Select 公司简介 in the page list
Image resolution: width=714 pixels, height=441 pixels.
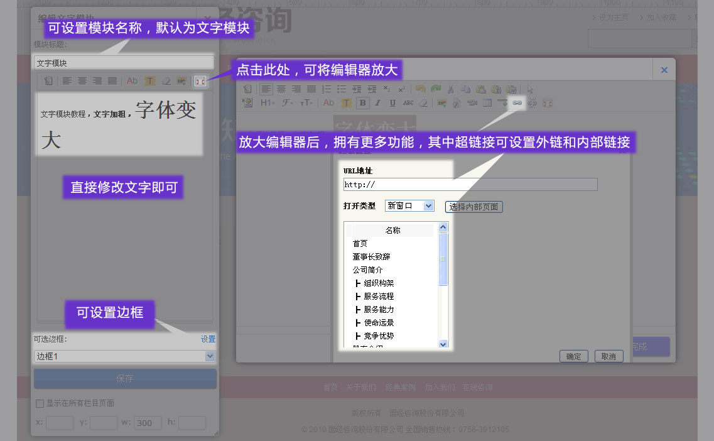[367, 269]
